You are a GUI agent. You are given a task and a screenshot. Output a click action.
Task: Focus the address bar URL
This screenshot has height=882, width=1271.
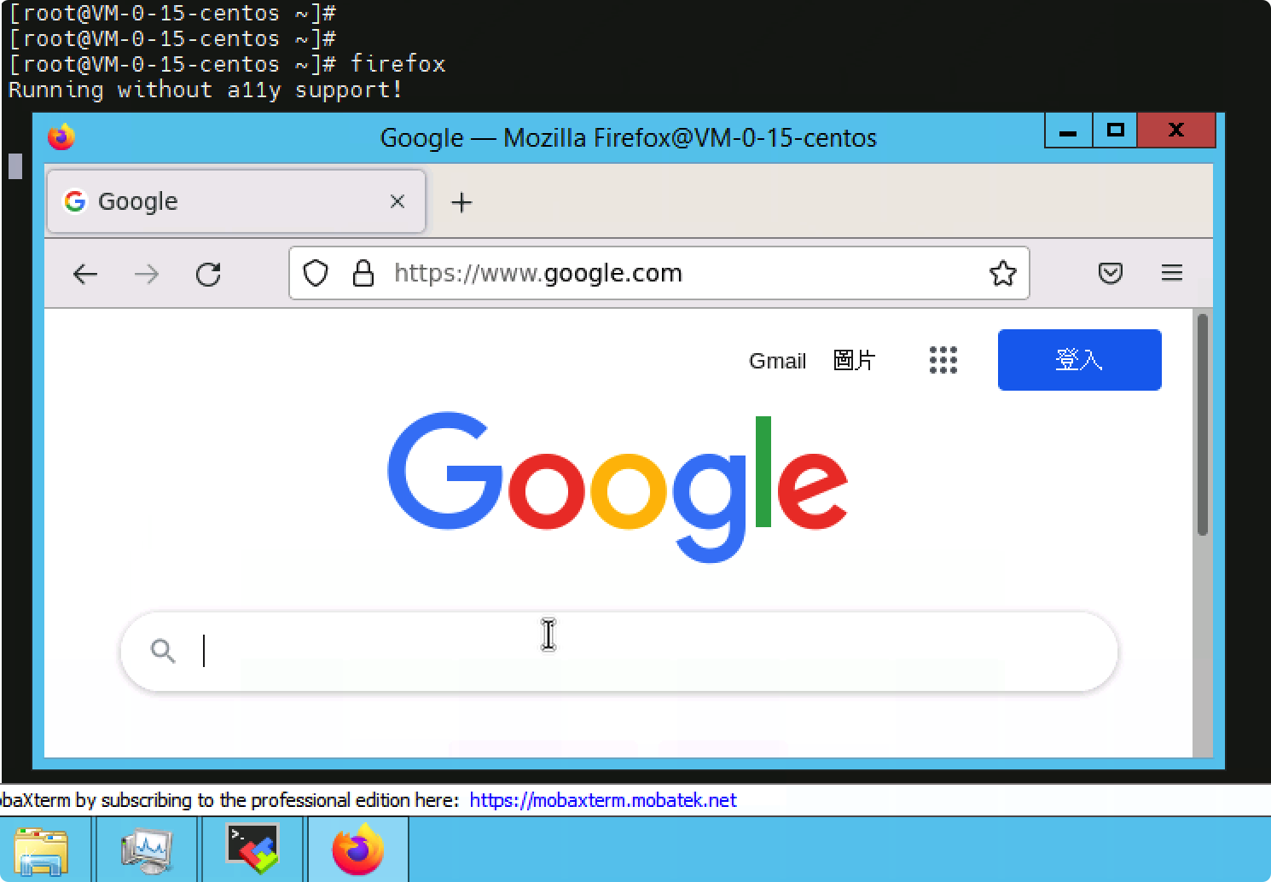(x=659, y=273)
